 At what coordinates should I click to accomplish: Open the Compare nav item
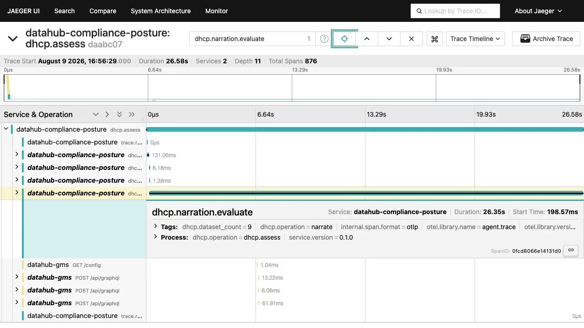click(103, 11)
